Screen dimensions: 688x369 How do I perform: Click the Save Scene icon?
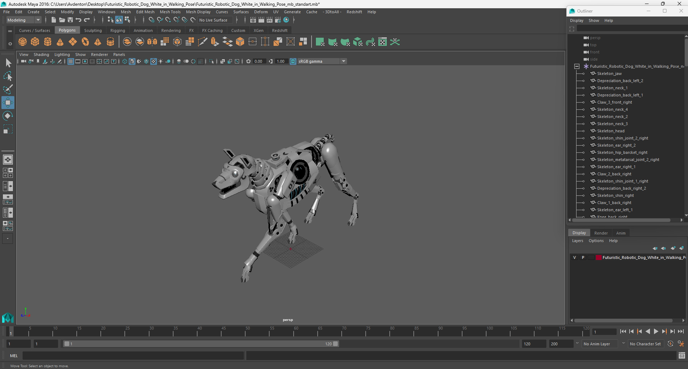click(70, 20)
